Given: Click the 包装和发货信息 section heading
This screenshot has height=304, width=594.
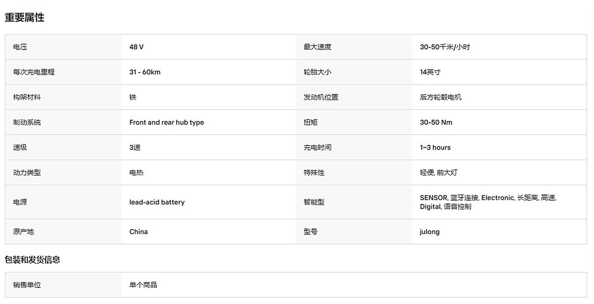Looking at the screenshot, I should coord(32,260).
